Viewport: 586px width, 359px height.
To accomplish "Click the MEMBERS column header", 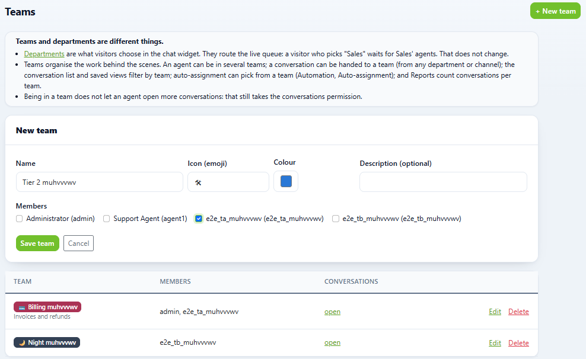I will point(176,281).
